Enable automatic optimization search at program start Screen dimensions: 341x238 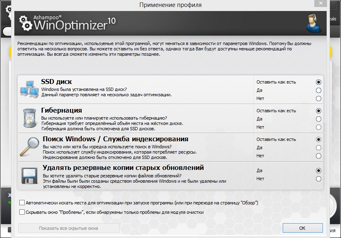[x=22, y=203]
